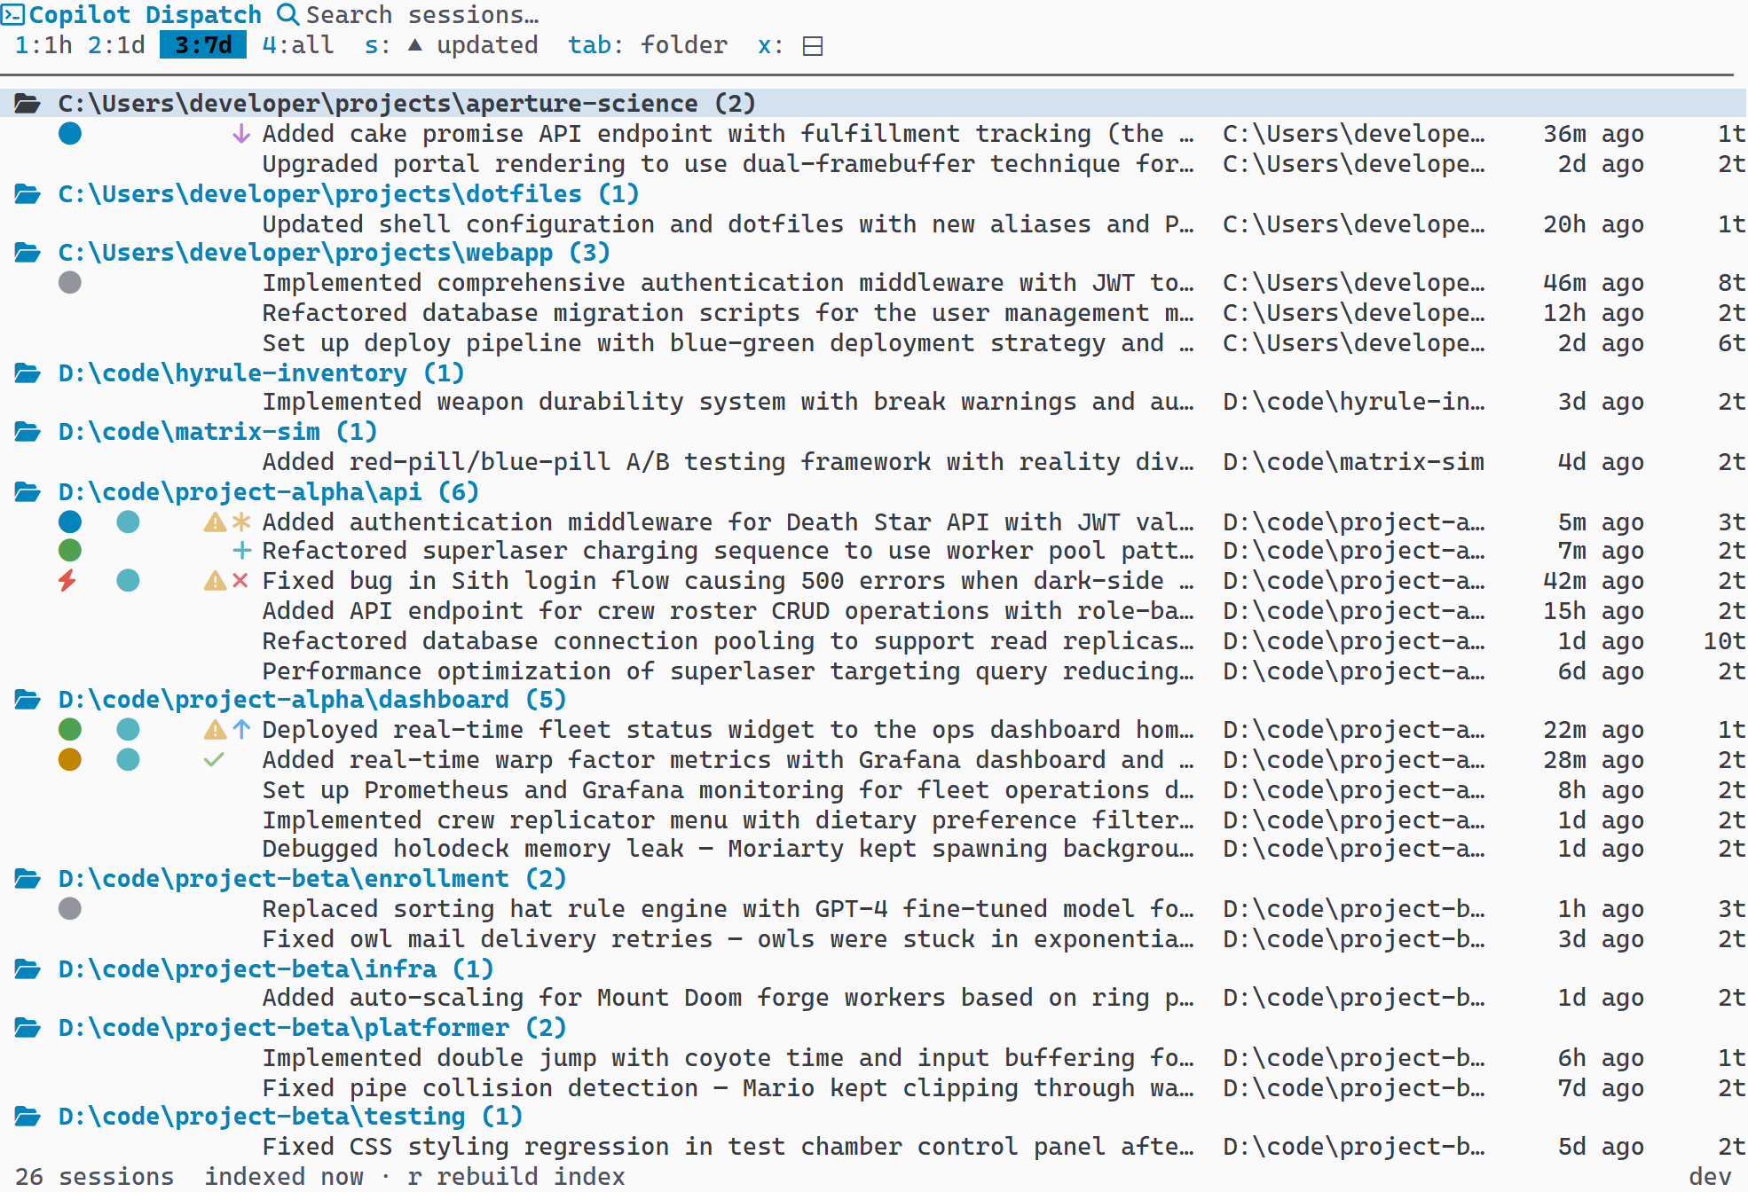Click the Copilot Dispatch terminal icon
Image resolution: width=1748 pixels, height=1192 pixels.
[12, 15]
